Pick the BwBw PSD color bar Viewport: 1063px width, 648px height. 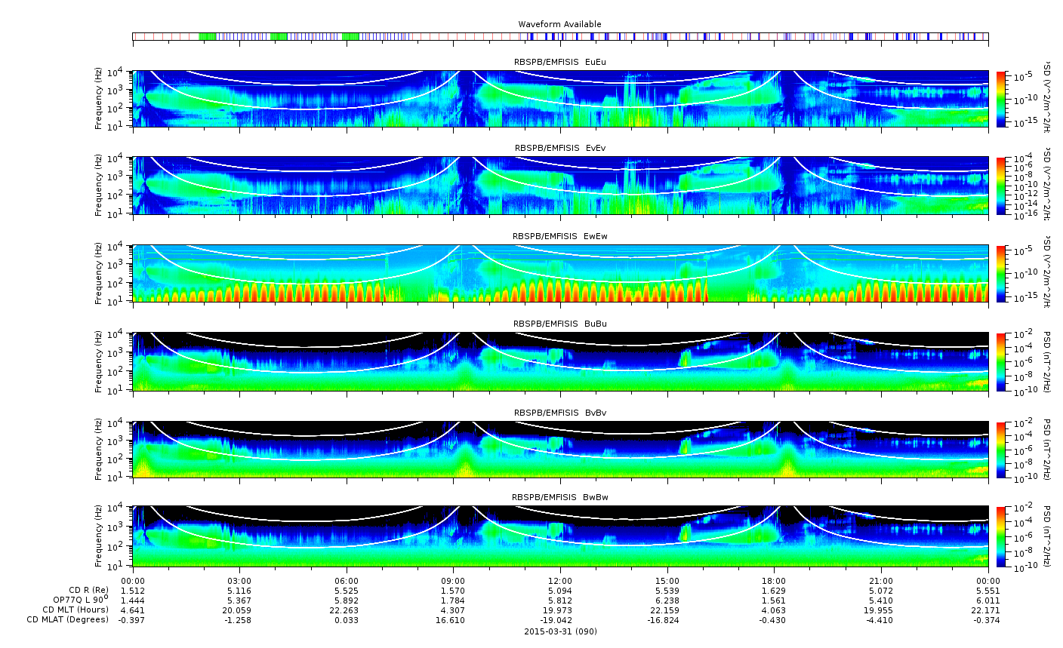click(x=1001, y=536)
